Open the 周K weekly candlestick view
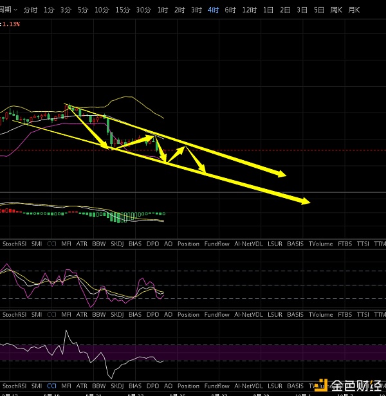This screenshot has height=396, width=386. pyautogui.click(x=336, y=10)
